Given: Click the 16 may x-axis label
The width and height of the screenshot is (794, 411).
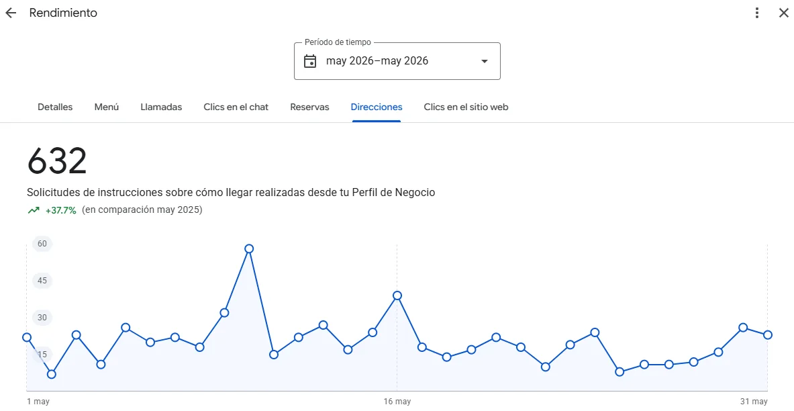Looking at the screenshot, I should click(x=397, y=402).
